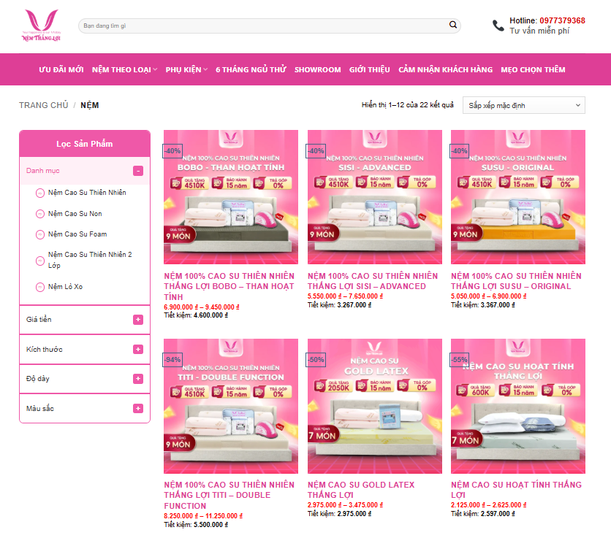The width and height of the screenshot is (611, 538).
Task: Click the -94% discount badge on the TITI product
Action: [172, 360]
